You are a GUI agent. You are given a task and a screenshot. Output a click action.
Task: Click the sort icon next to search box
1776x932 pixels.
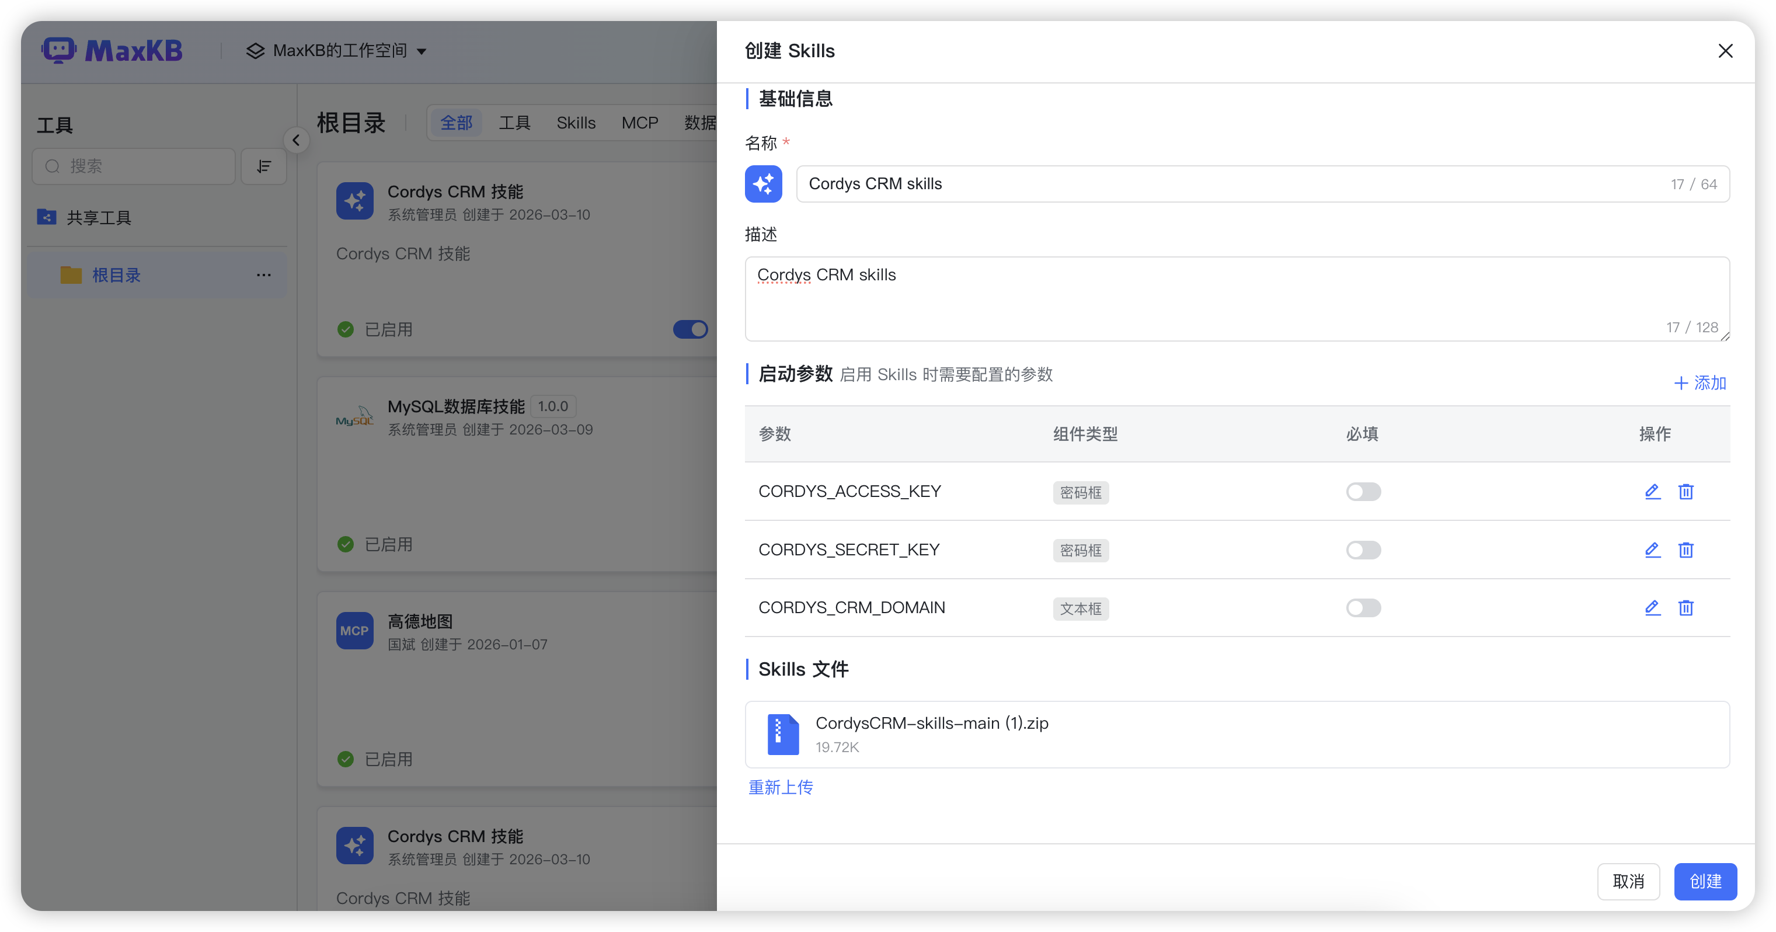click(x=263, y=166)
